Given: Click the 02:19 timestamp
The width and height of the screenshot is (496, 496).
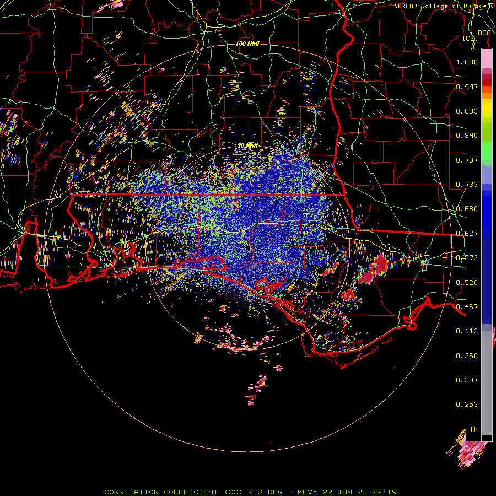Looking at the screenshot, I should [x=384, y=492].
